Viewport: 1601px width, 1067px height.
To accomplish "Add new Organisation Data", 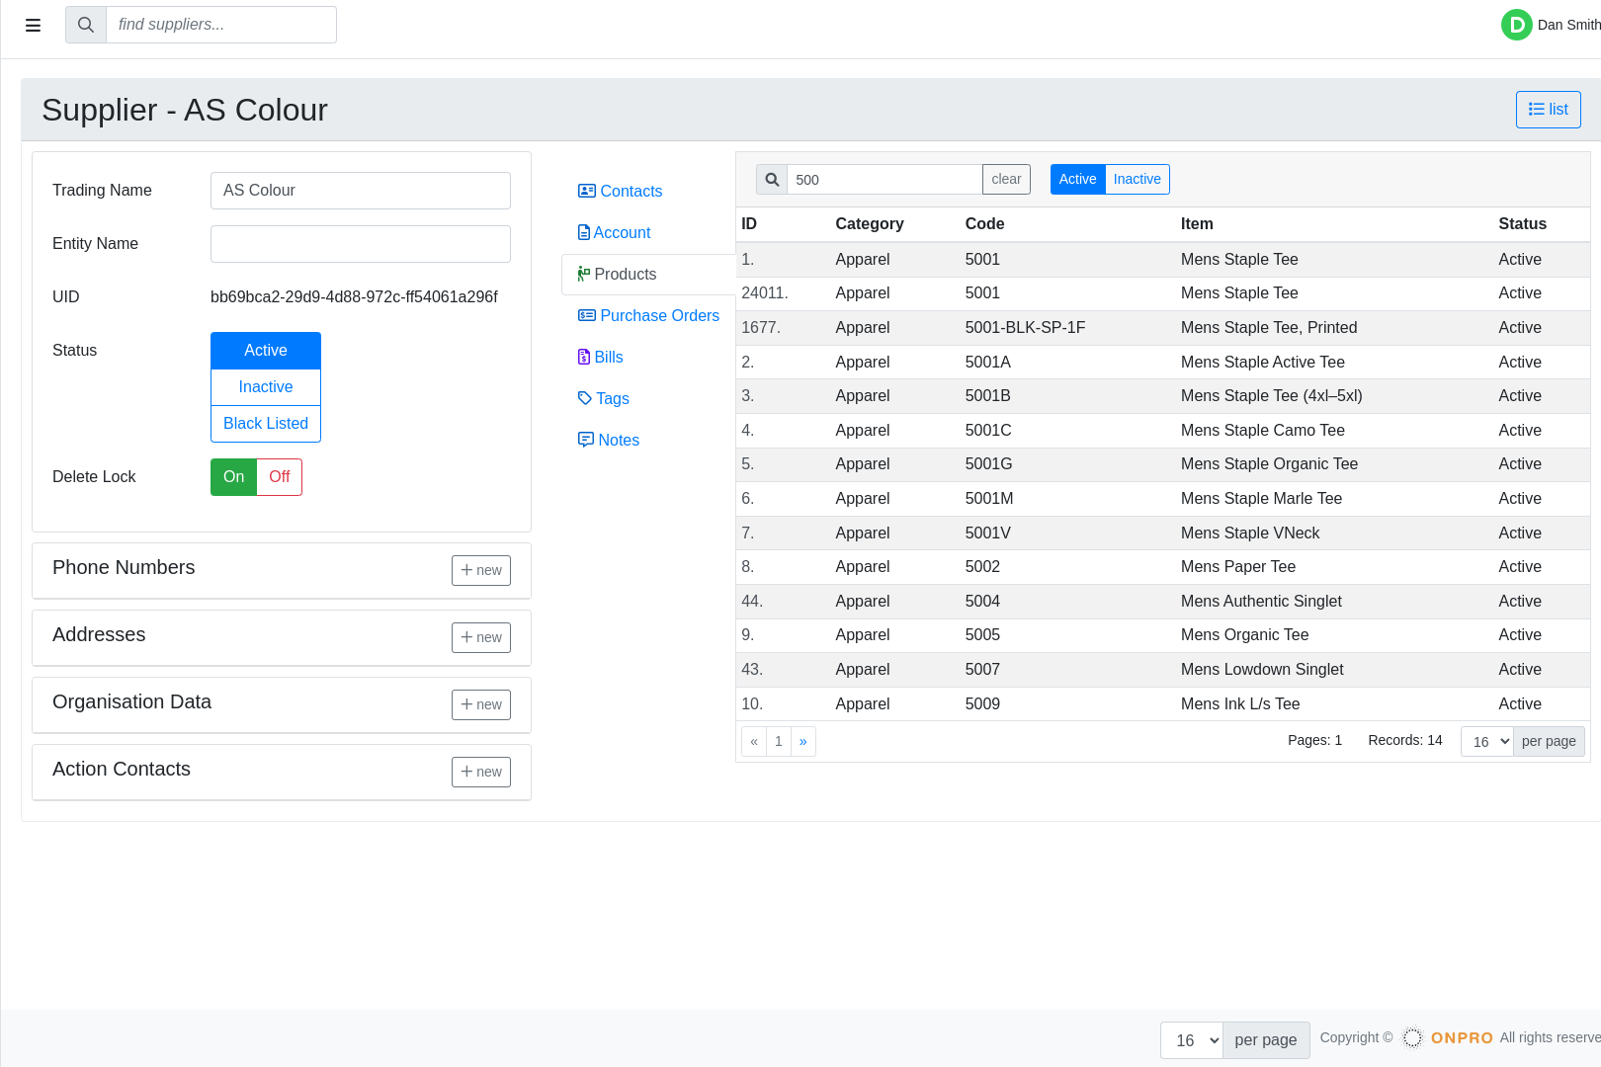I will tap(481, 704).
